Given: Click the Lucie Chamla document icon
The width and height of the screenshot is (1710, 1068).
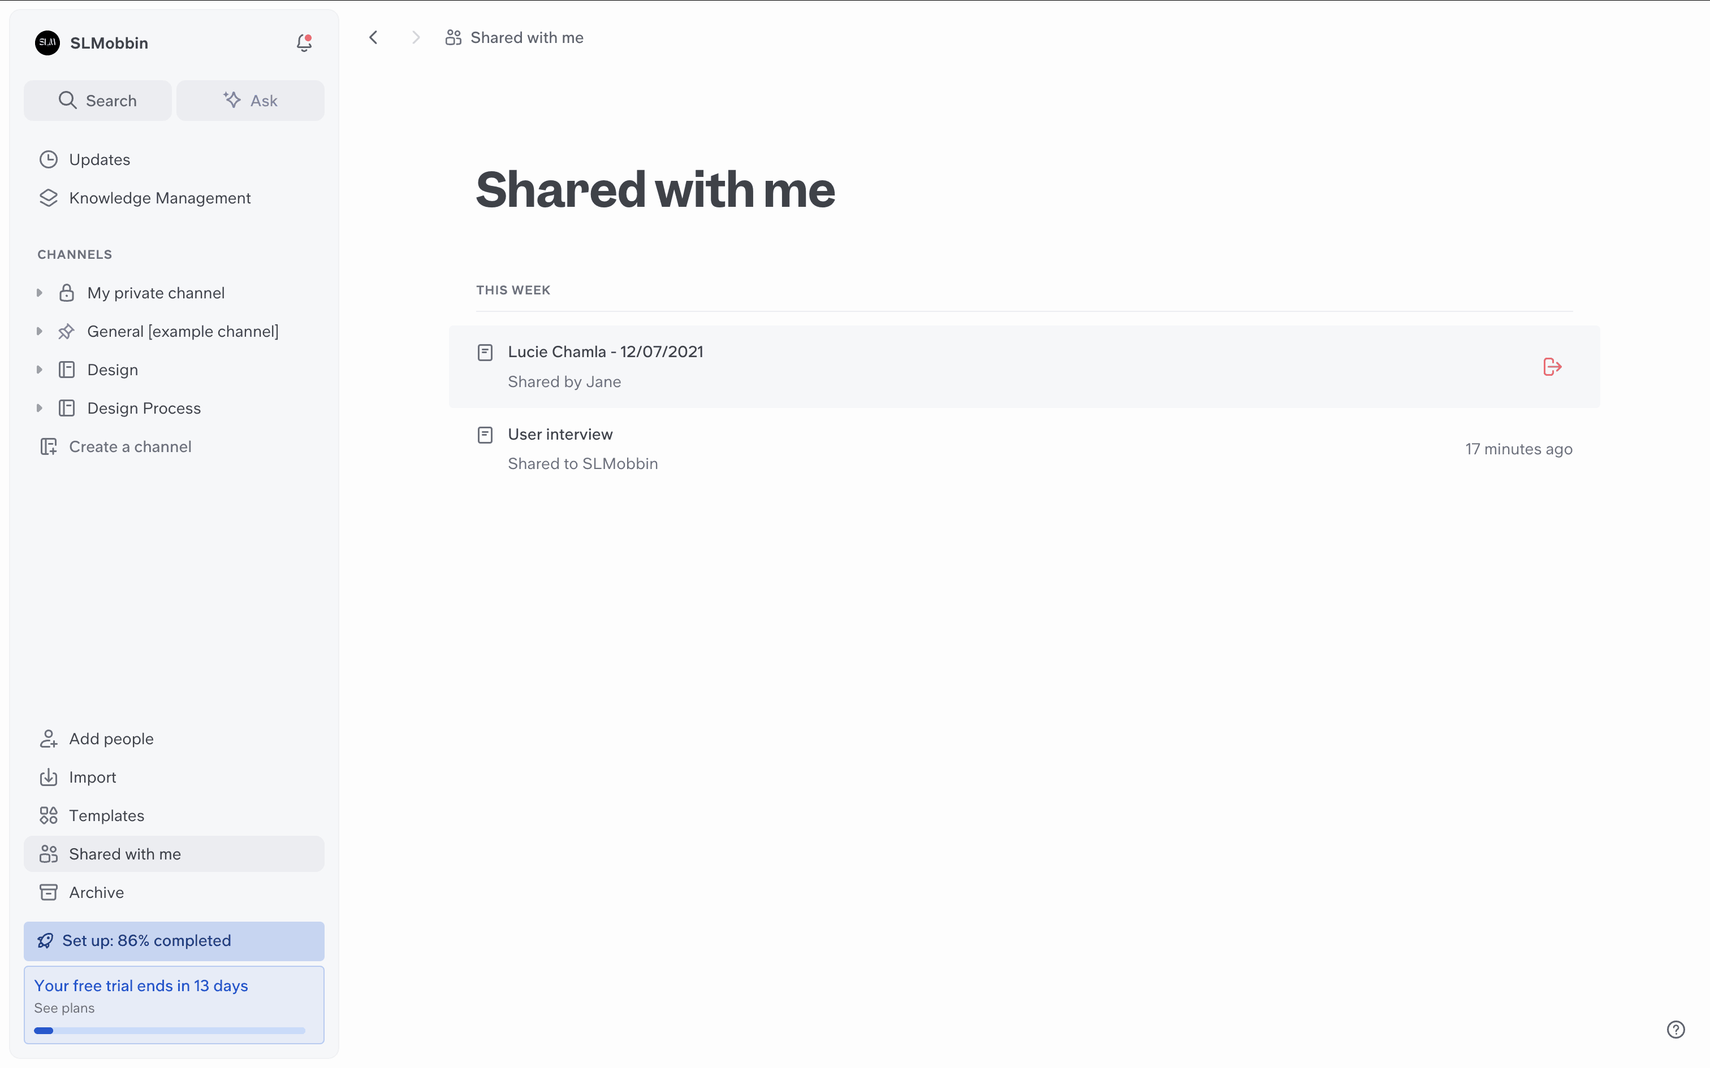Looking at the screenshot, I should (x=485, y=351).
